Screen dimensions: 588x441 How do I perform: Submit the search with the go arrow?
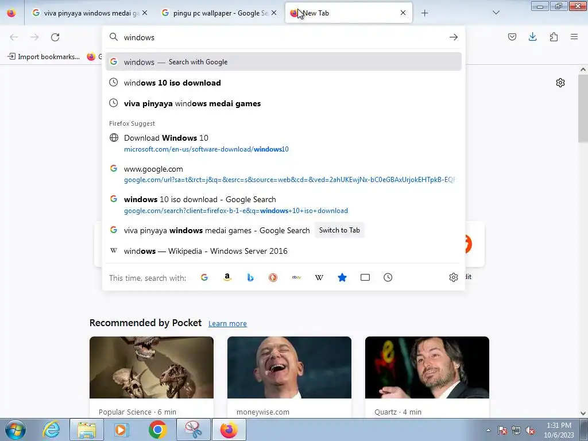tap(454, 37)
